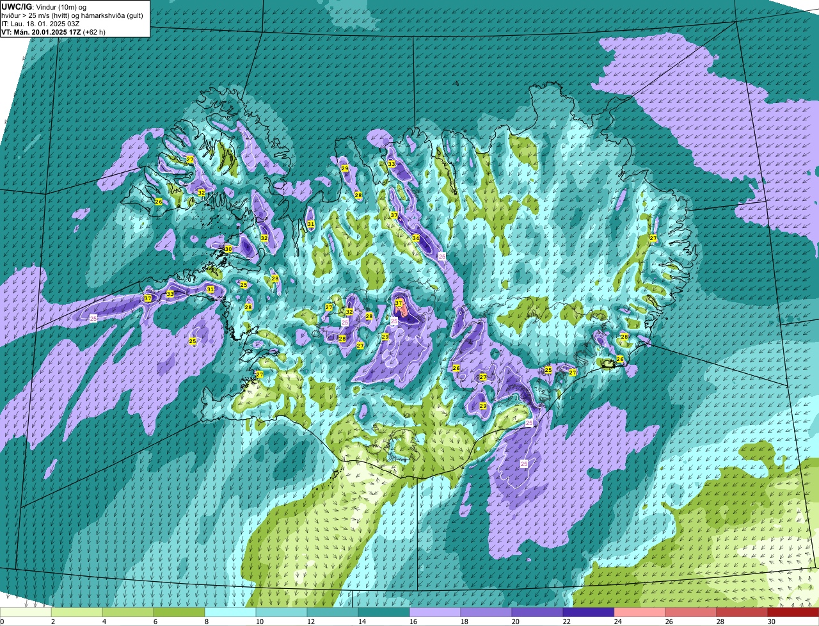Click the title text 'UWC/IG: Vindur (10m) og'
The width and height of the screenshot is (819, 626).
click(x=44, y=7)
